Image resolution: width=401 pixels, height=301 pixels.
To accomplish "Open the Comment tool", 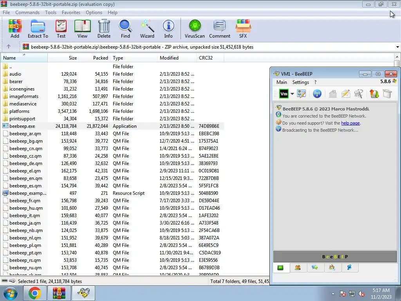I will point(220,29).
